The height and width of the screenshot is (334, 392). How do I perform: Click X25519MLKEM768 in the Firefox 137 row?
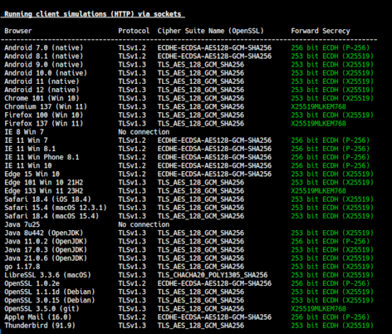click(318, 124)
